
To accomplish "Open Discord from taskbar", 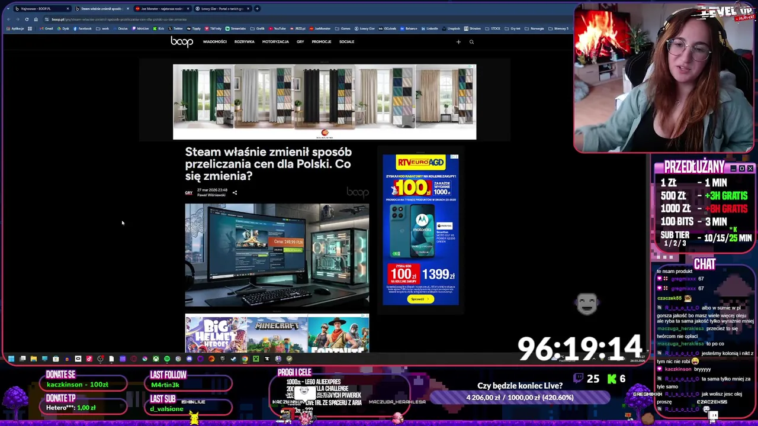I will pyautogui.click(x=189, y=359).
